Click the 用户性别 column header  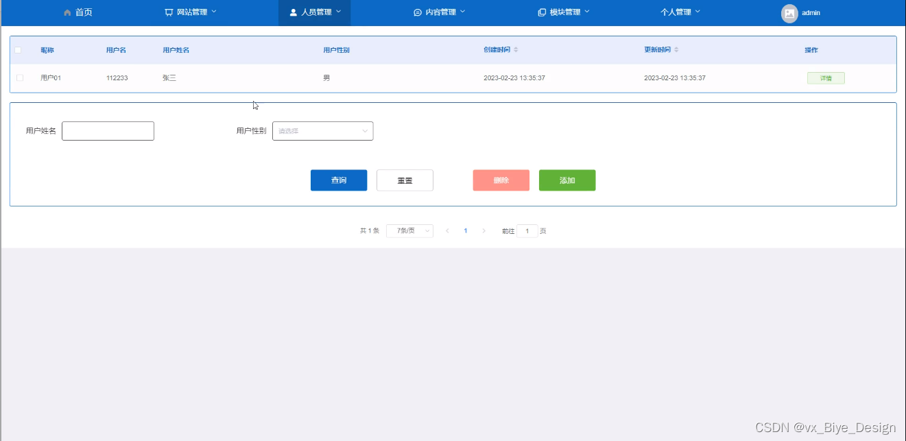(x=337, y=50)
